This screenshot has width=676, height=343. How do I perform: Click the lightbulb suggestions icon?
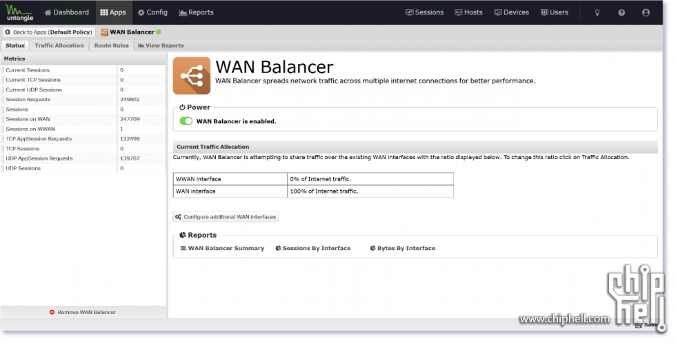point(597,12)
